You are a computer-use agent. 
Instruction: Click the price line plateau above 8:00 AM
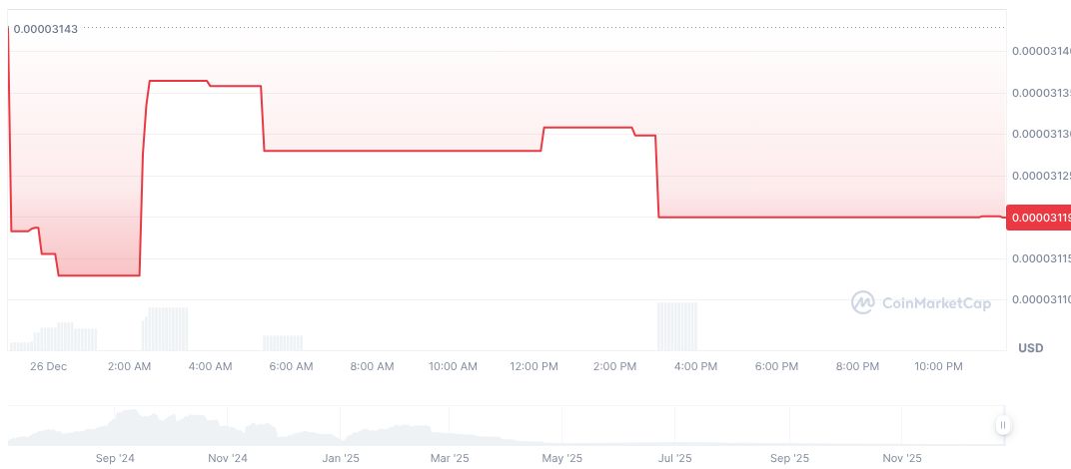pos(372,151)
